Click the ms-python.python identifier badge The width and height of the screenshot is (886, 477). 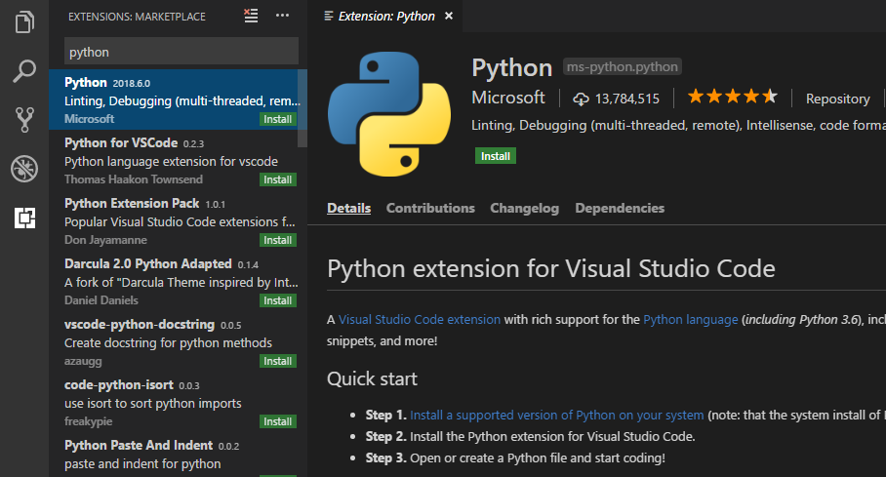[623, 66]
